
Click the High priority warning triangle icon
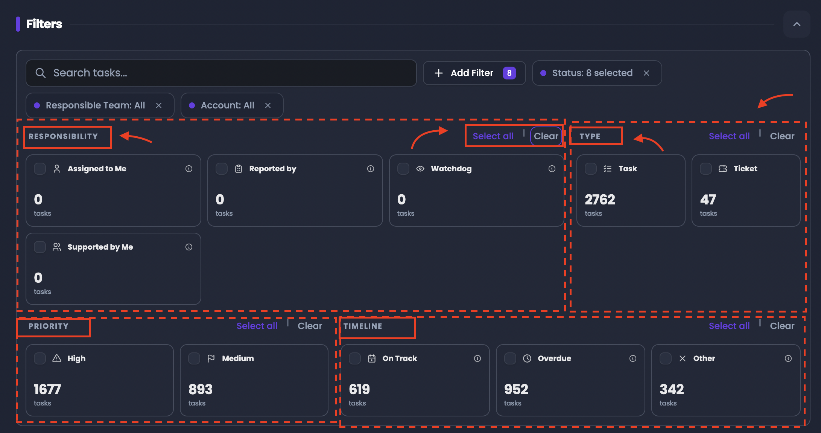pyautogui.click(x=57, y=358)
